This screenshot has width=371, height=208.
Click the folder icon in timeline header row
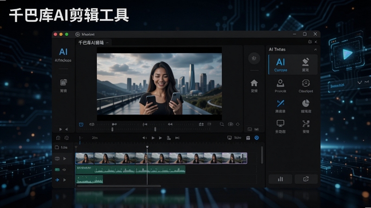click(57, 147)
